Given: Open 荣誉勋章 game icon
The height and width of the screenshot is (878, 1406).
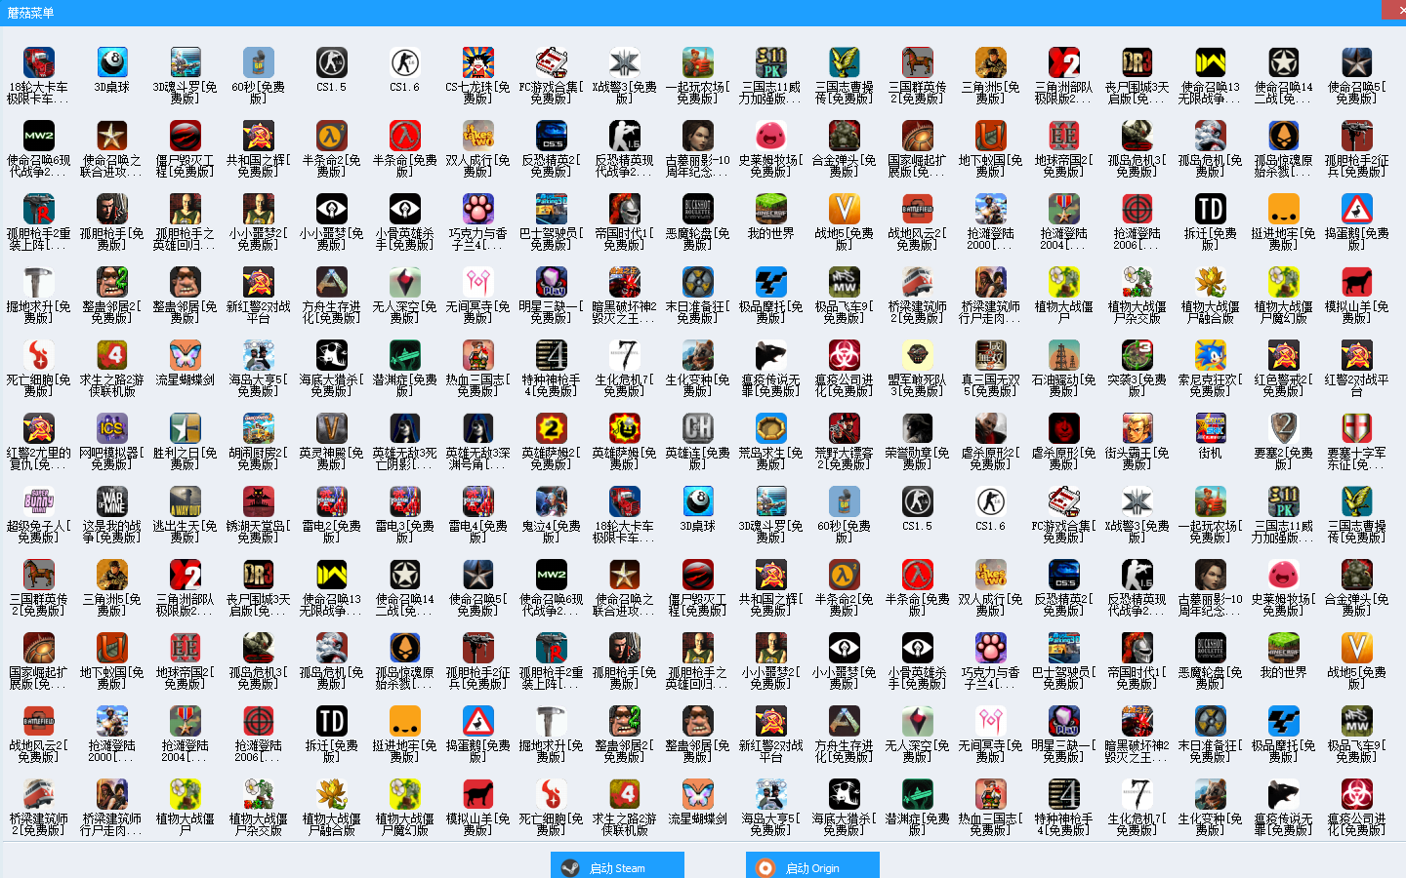Looking at the screenshot, I should click(917, 429).
